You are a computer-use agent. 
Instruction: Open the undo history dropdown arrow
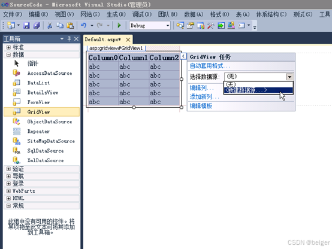coord(92,26)
